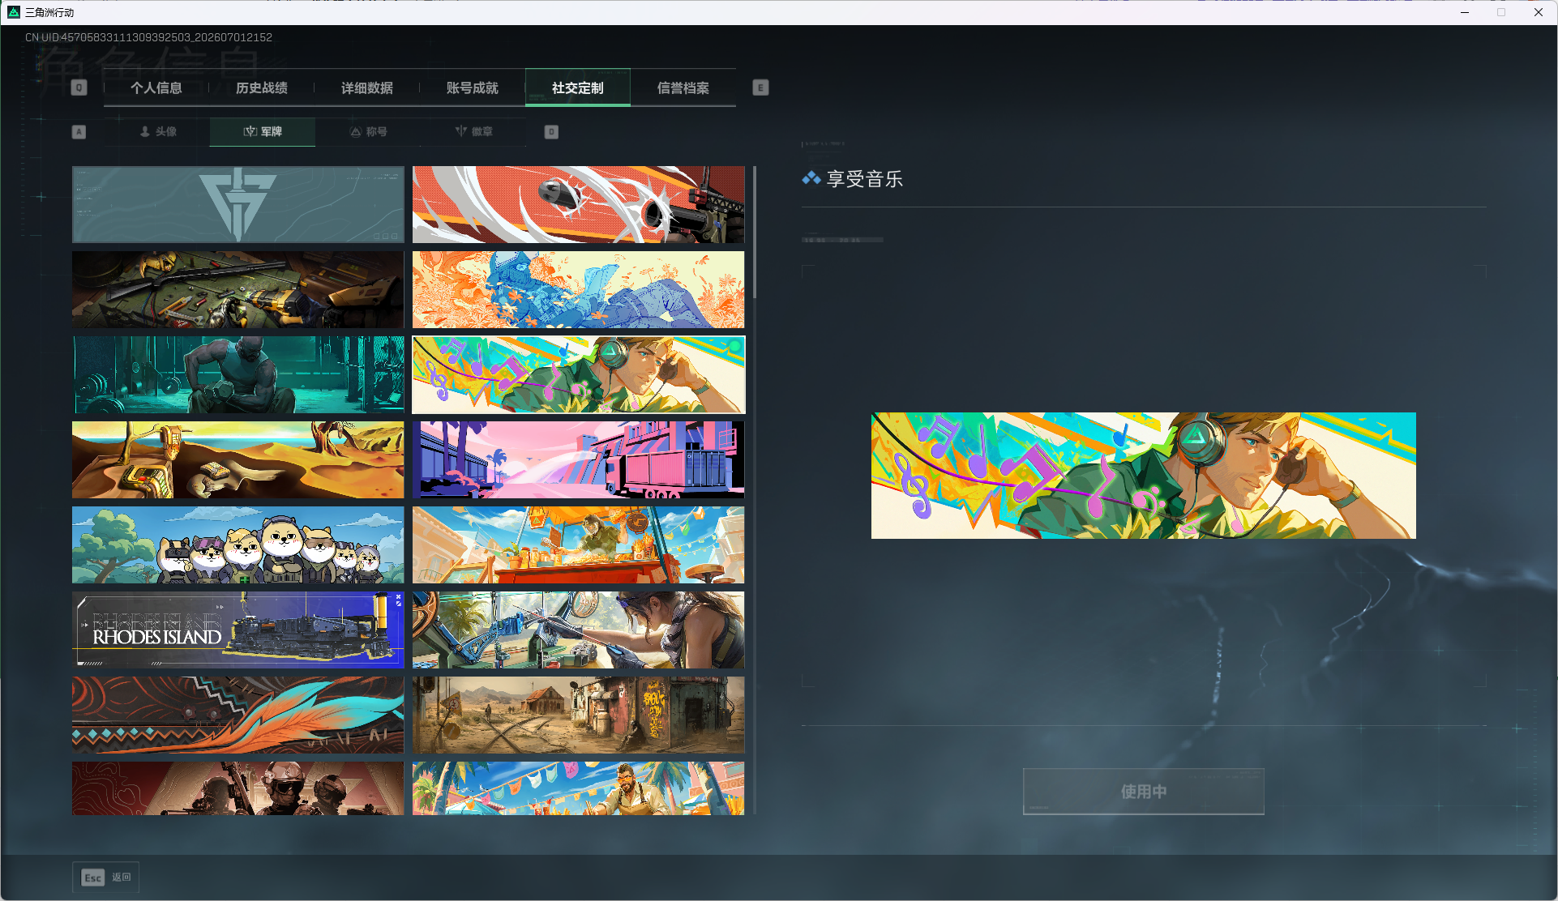The width and height of the screenshot is (1558, 901).
Task: Select the weapon workbench dog tag
Action: tap(238, 289)
